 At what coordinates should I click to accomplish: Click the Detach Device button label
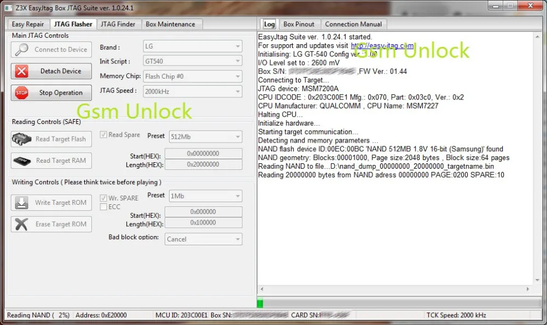point(61,71)
